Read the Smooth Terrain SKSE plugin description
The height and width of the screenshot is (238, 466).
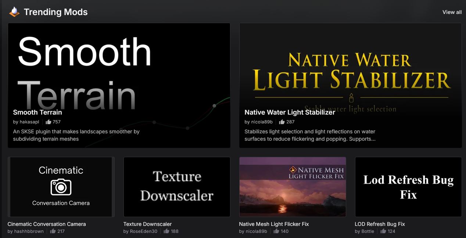[76, 135]
